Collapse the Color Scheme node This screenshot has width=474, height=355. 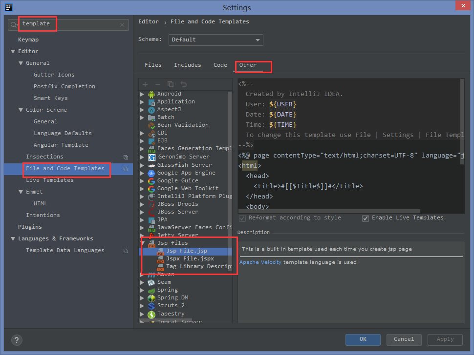click(21, 110)
